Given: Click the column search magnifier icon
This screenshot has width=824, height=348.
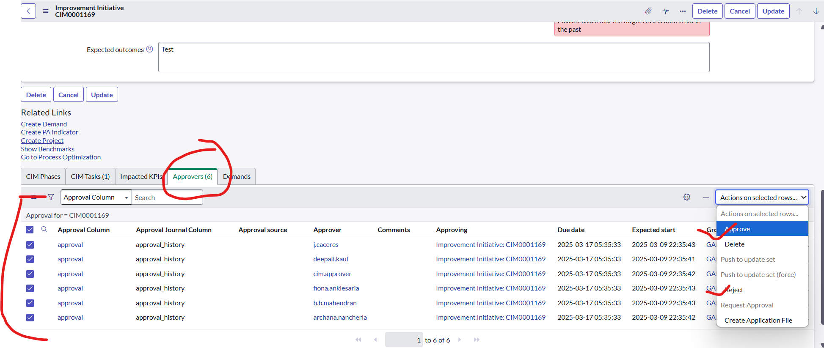Looking at the screenshot, I should (x=44, y=229).
